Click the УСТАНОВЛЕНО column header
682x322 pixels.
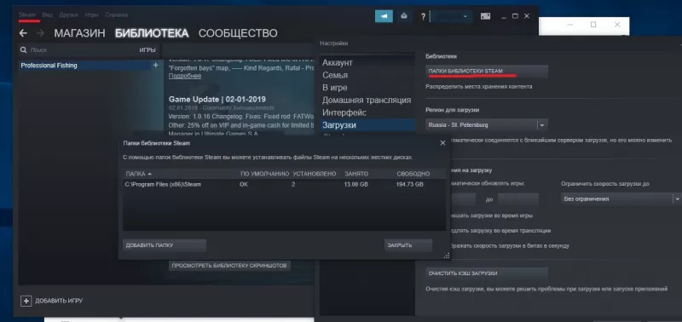click(x=315, y=174)
